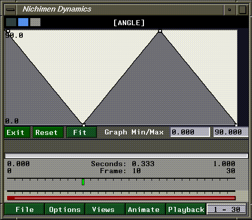Click the square icon at title bar right
This screenshot has height=220, width=252.
[242, 10]
